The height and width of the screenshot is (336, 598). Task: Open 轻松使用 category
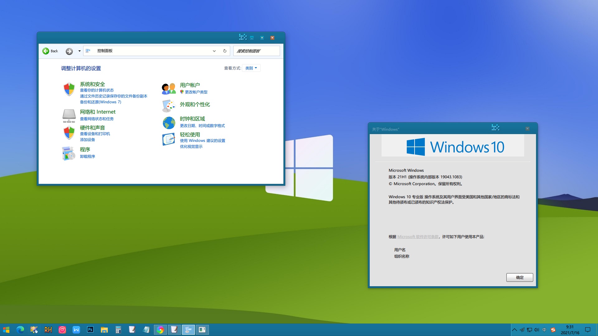click(x=190, y=134)
